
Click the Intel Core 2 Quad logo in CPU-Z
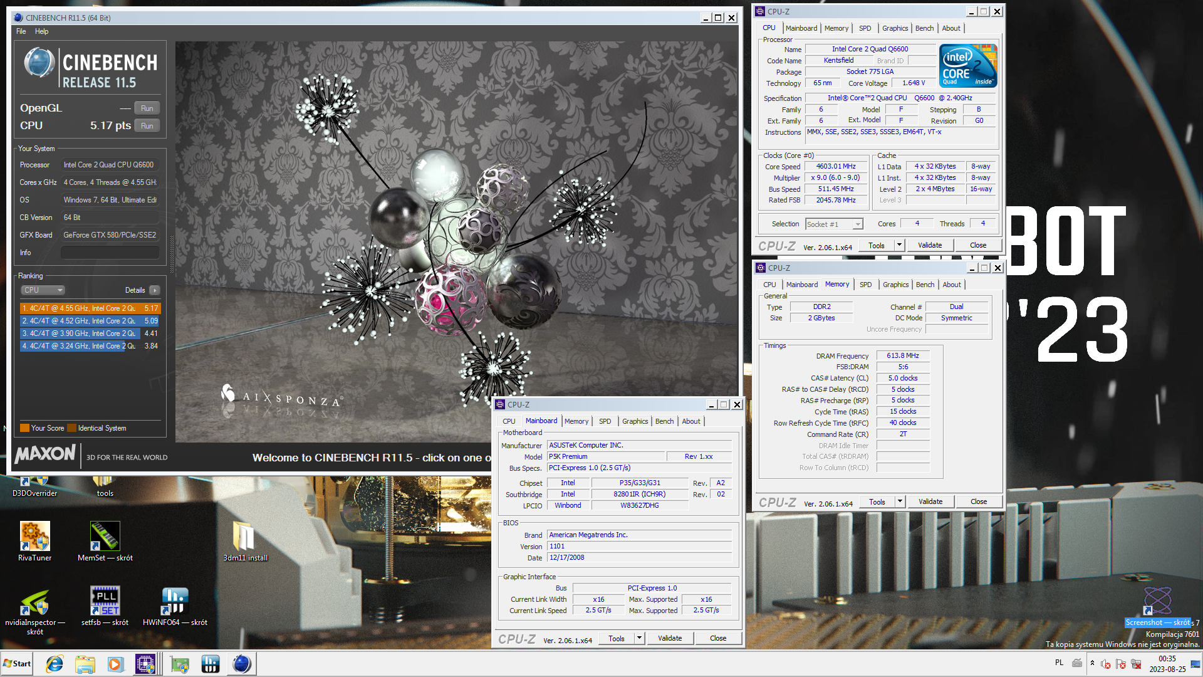pos(969,65)
